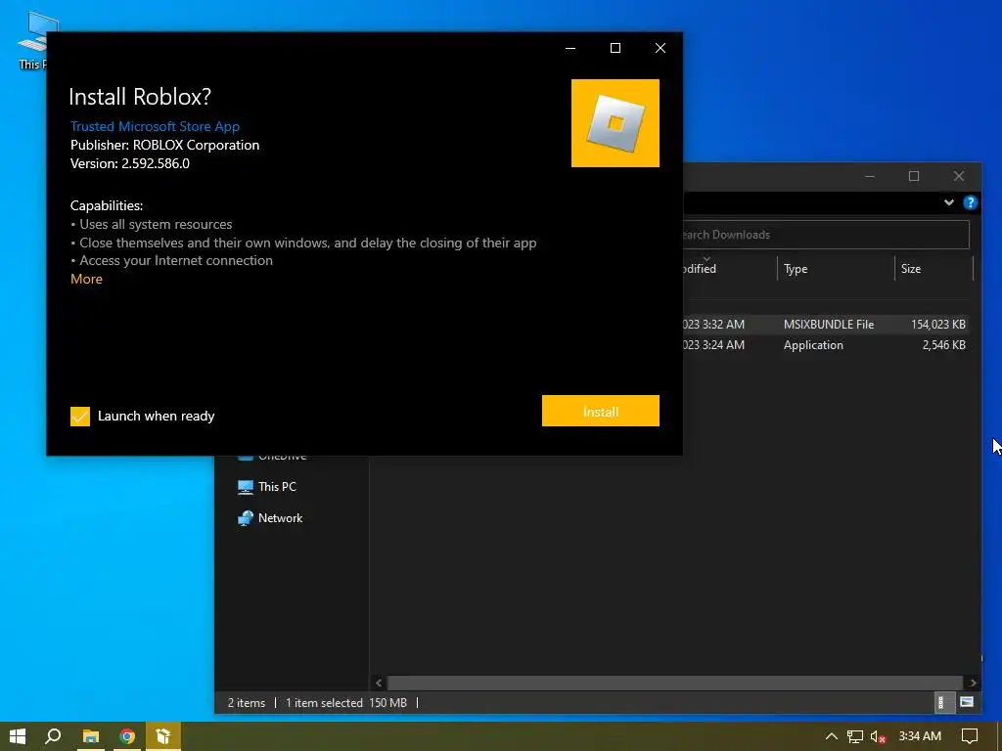This screenshot has height=751, width=1002.
Task: Click the File Explorer horizontal scrollbar track
Action: pos(675,683)
